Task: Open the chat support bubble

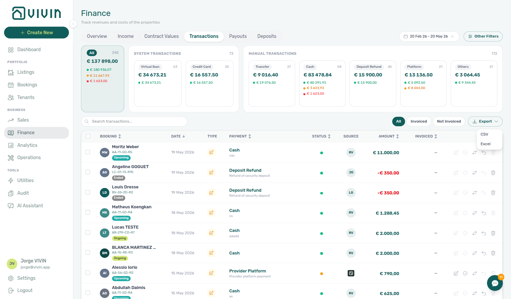Action: [495, 283]
